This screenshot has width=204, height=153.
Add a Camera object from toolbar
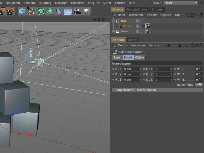click(77, 11)
